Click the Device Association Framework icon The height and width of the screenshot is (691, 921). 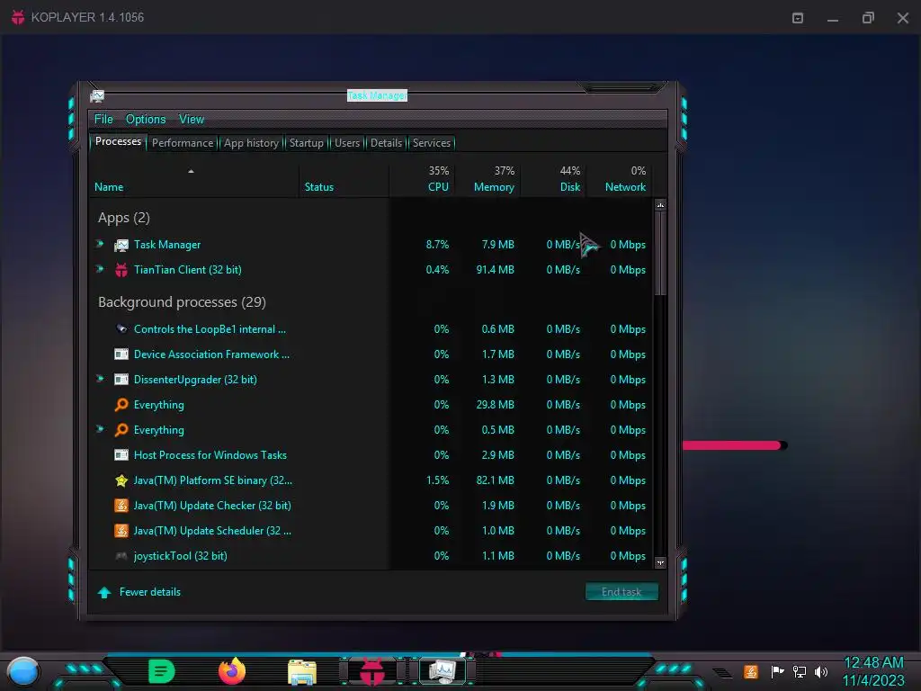coord(121,354)
